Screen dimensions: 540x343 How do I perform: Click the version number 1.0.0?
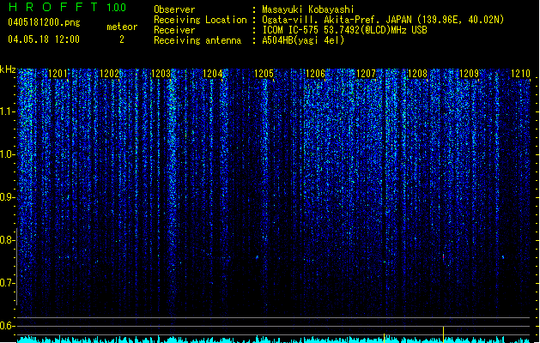tap(116, 8)
